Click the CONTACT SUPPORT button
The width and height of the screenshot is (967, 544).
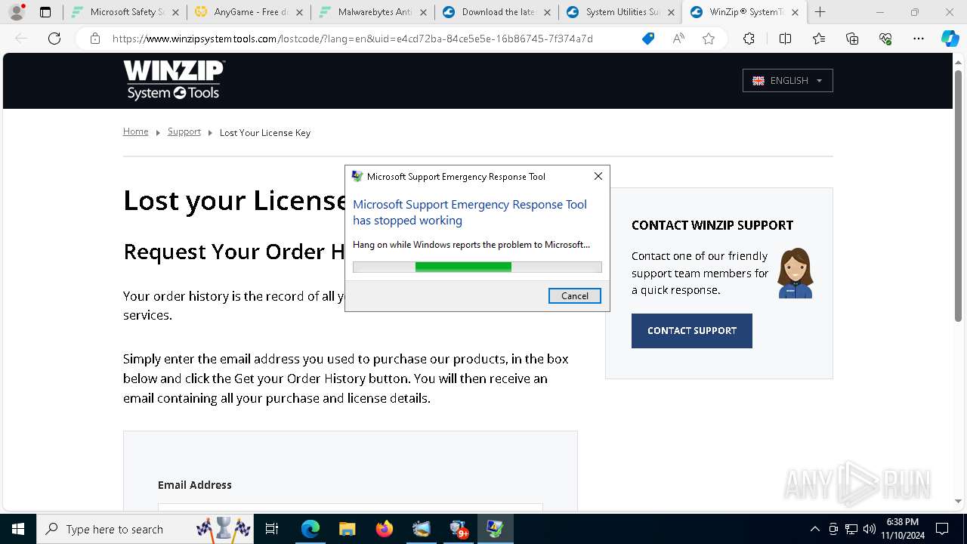coord(691,330)
